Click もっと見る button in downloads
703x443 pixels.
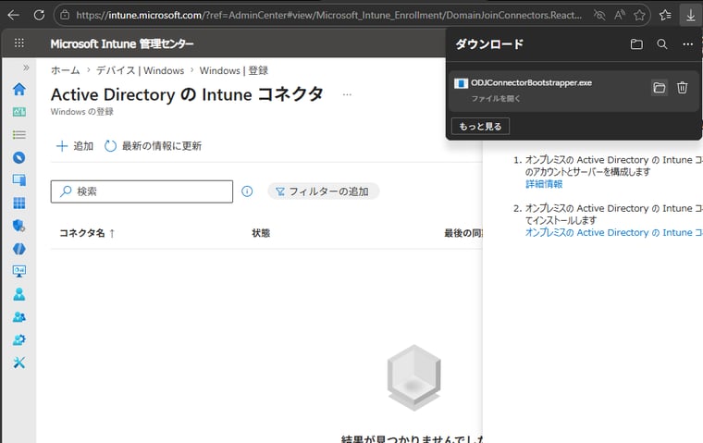pyautogui.click(x=480, y=127)
